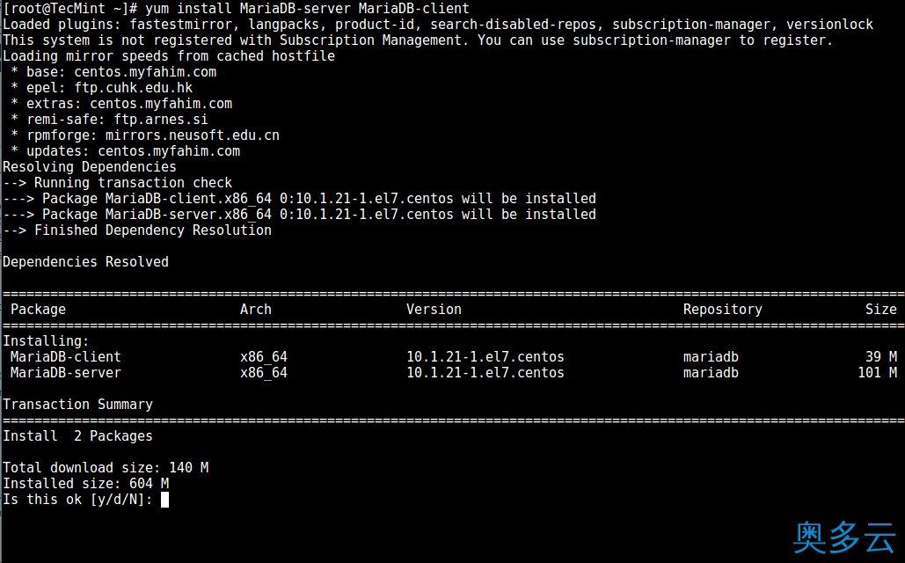Click the '39 M' size value
The width and height of the screenshot is (905, 563).
(880, 357)
